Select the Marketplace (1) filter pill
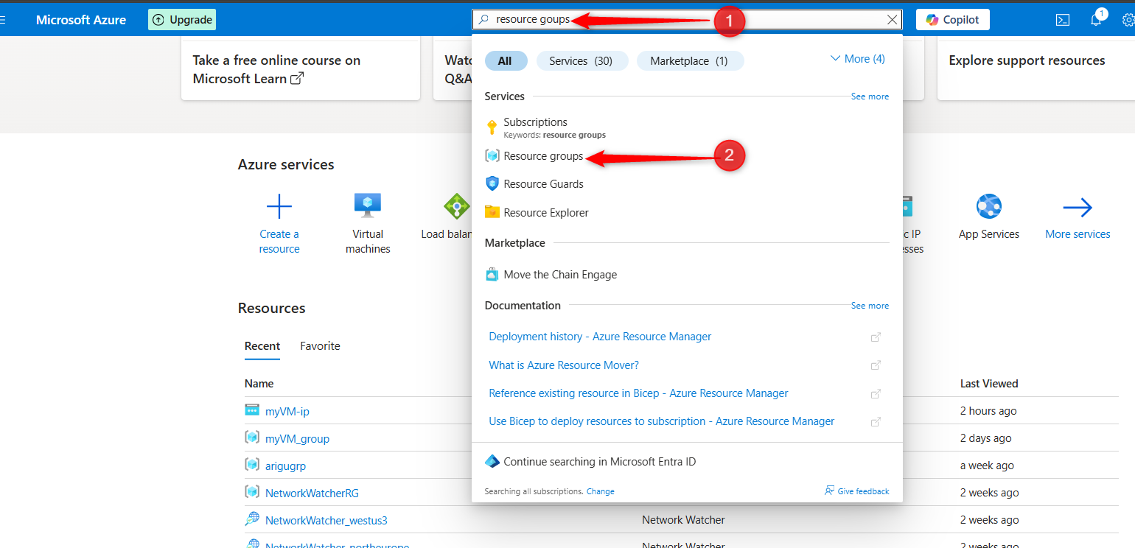This screenshot has height=548, width=1135. pos(690,61)
